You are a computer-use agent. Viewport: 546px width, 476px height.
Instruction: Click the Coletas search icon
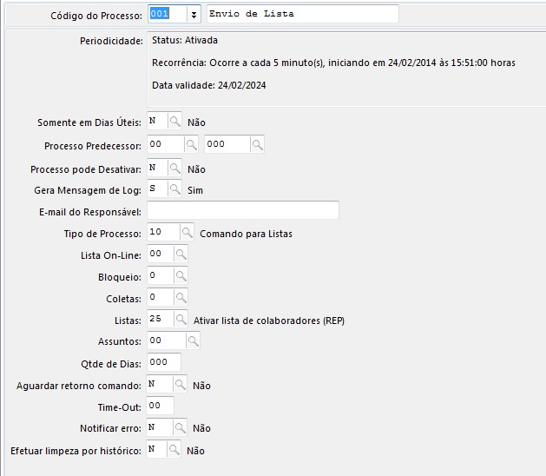coord(181,298)
